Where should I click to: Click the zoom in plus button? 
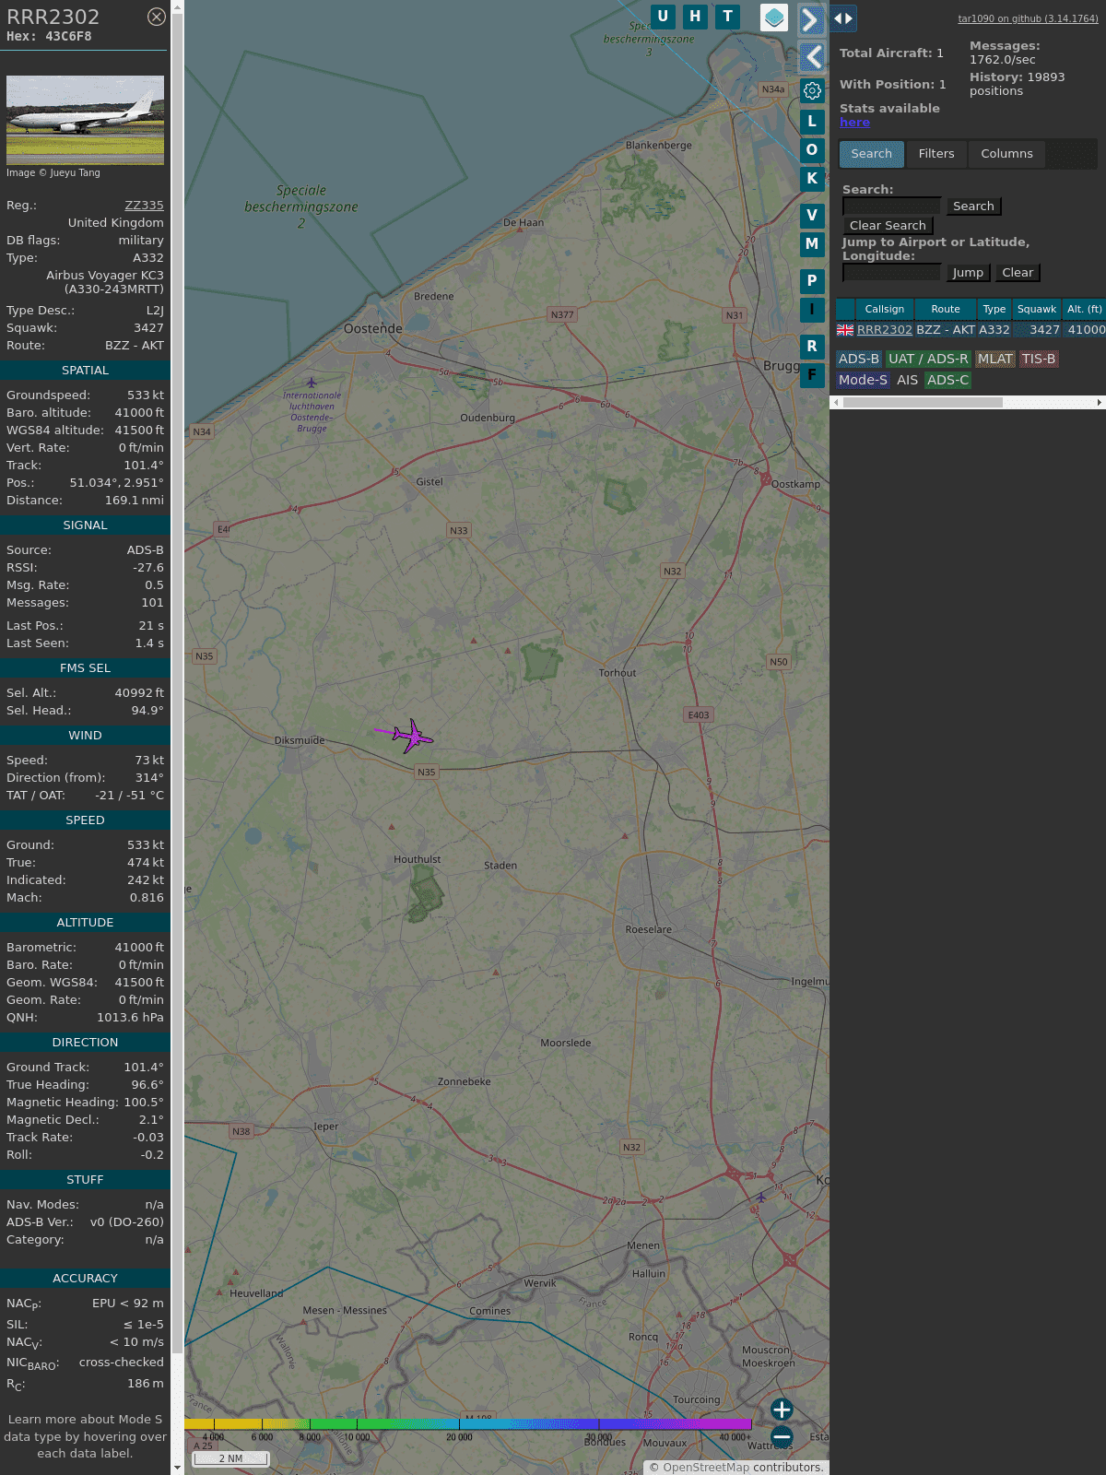pyautogui.click(x=782, y=1410)
